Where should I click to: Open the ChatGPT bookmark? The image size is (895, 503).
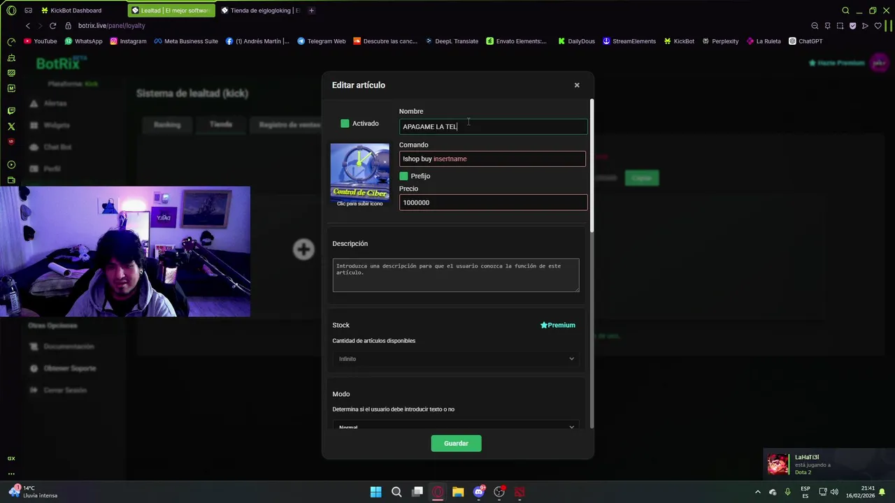[805, 41]
